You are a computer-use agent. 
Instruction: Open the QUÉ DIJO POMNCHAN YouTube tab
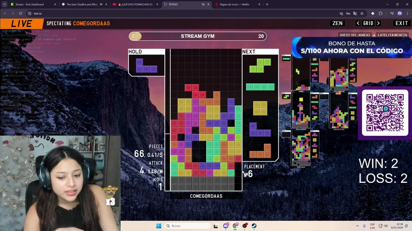(x=135, y=4)
